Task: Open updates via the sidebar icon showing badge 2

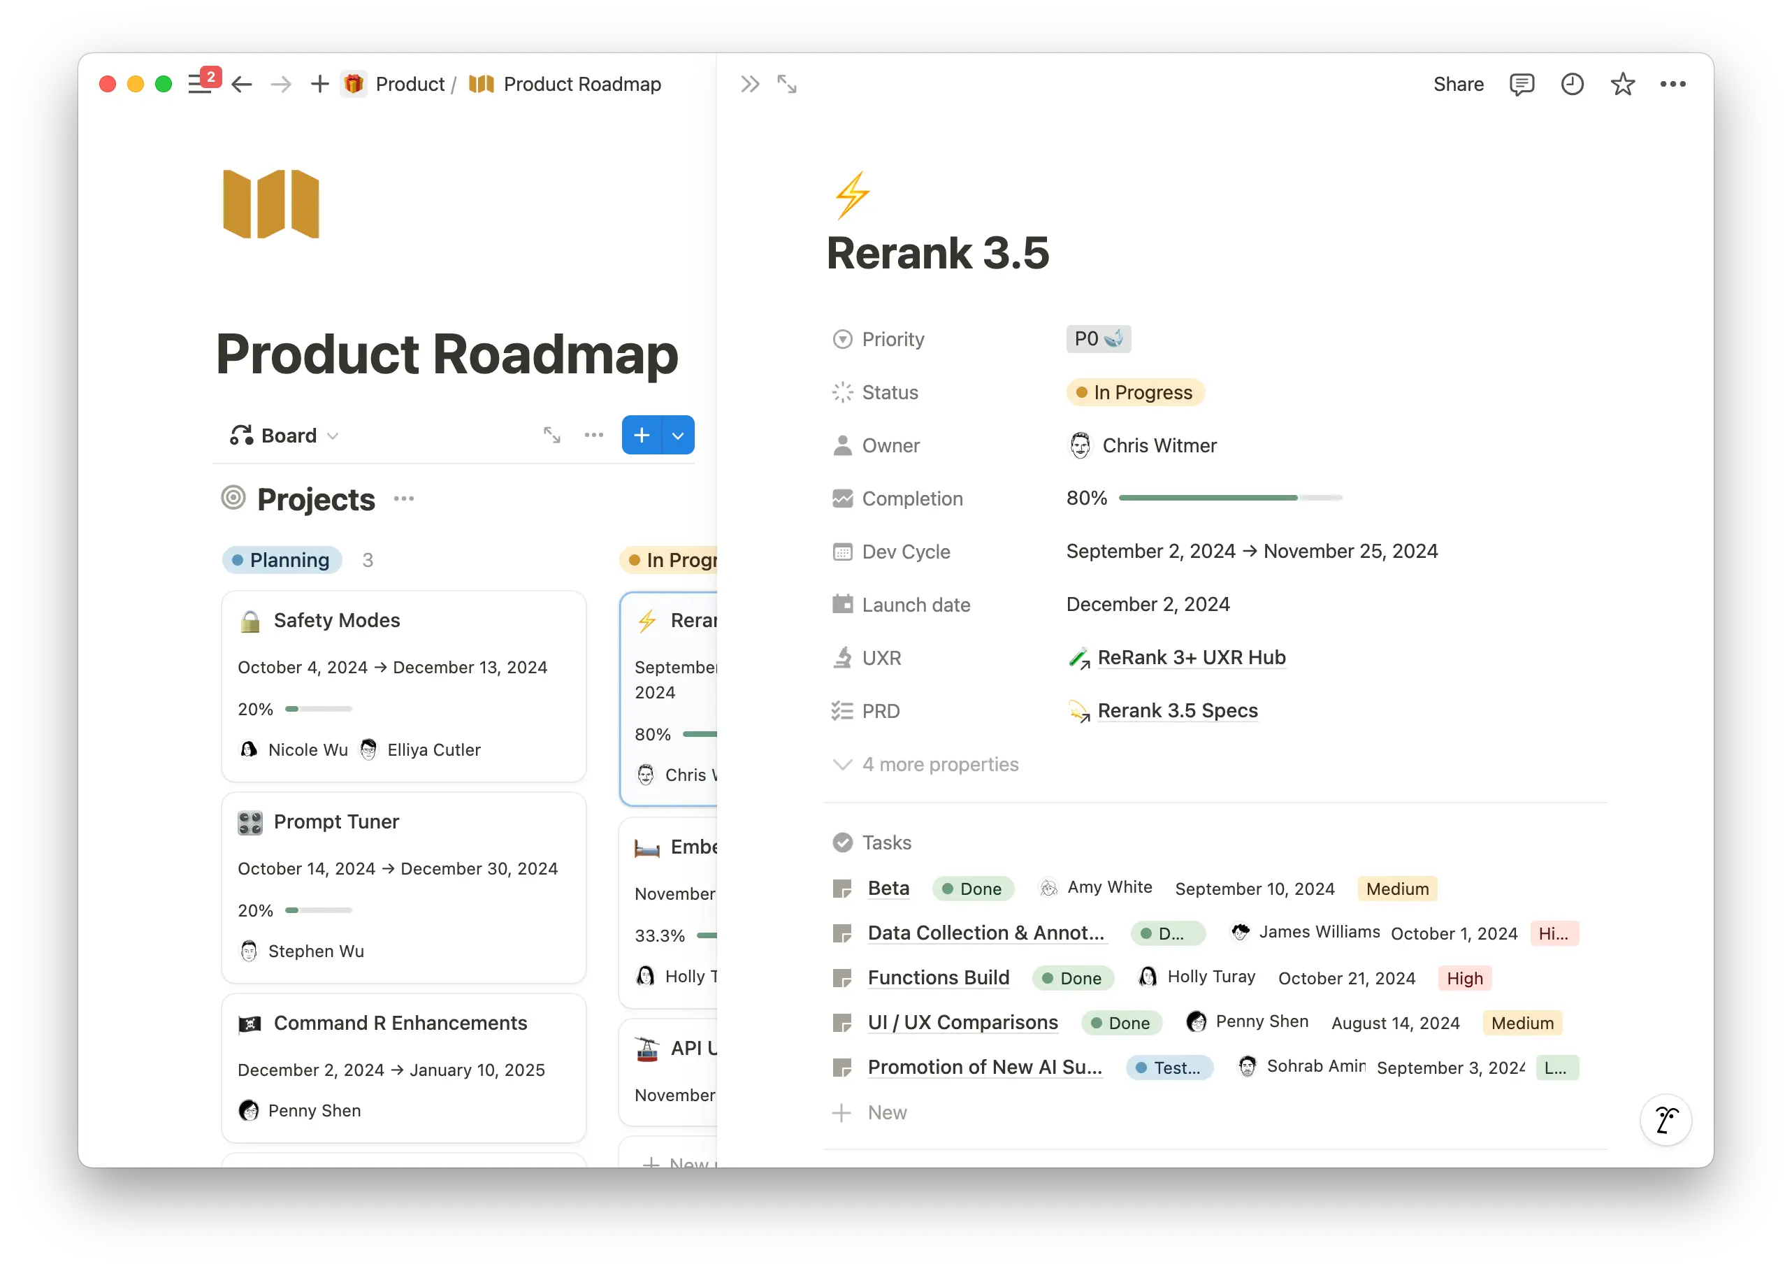Action: click(201, 83)
